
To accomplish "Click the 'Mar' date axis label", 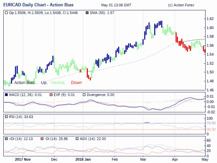I will coord(143,159).
